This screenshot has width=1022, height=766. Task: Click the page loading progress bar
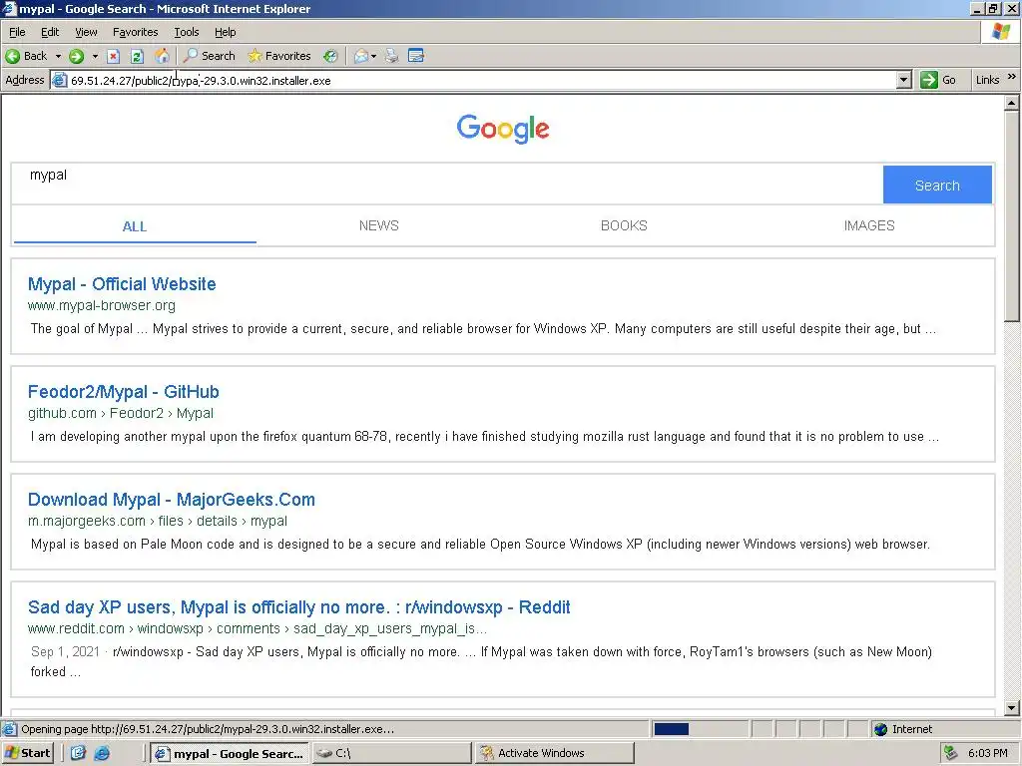[700, 729]
